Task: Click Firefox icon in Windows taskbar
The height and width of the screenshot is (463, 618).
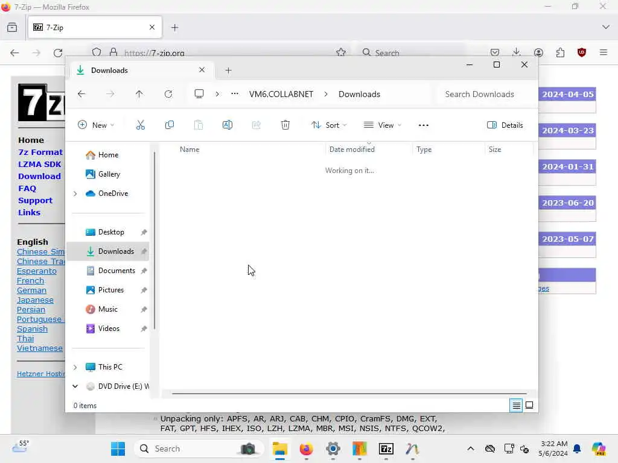Action: coord(306,449)
